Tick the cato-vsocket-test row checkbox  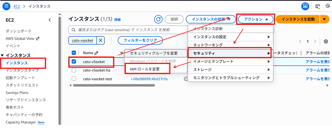tap(74, 79)
